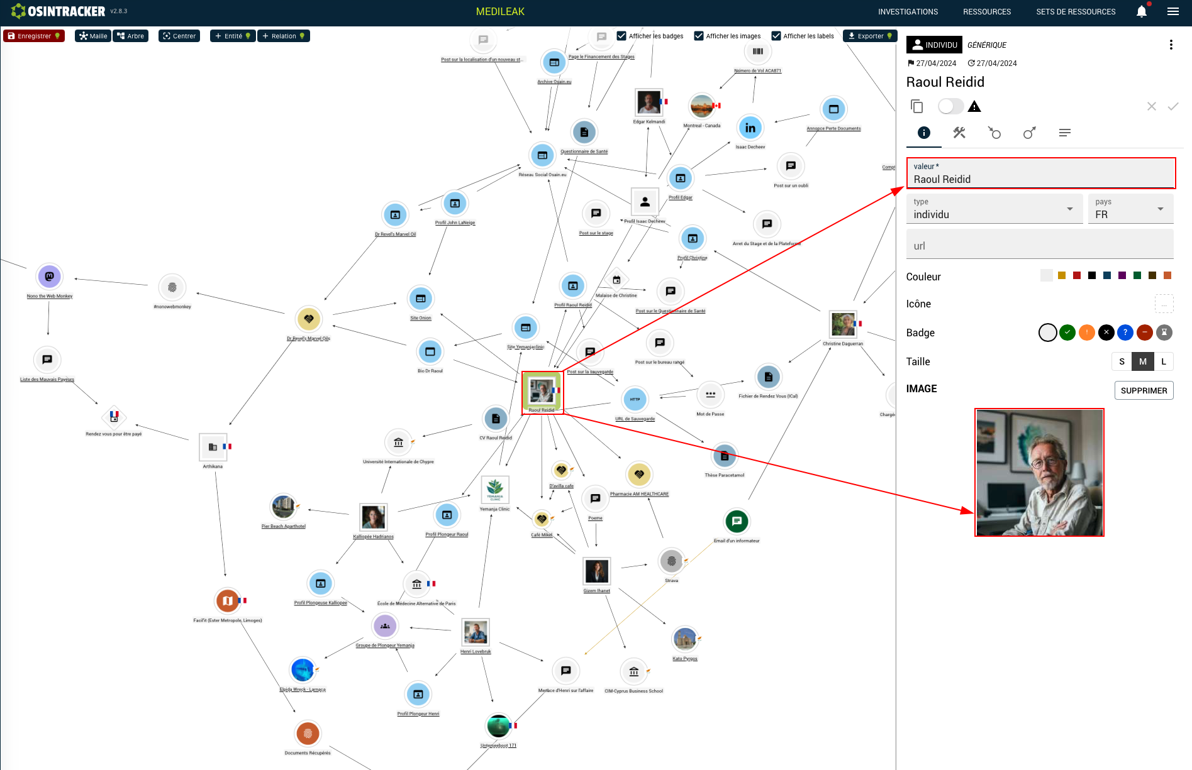The width and height of the screenshot is (1192, 770).
Task: Click the warning triangle icon
Action: [974, 106]
